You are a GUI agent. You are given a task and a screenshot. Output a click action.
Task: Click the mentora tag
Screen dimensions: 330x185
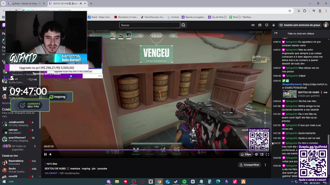coord(75,169)
